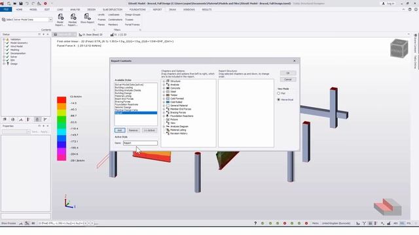This screenshot has width=419, height=235.
Task: Click the Design status icon in Status tree
Action: tap(7, 64)
